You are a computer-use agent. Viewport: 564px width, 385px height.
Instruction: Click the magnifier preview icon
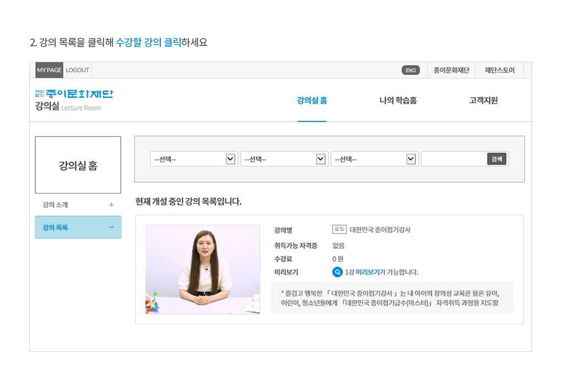click(337, 272)
